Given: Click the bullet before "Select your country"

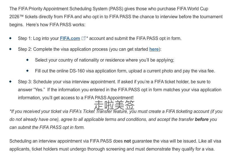Looking at the screenshot, I should 28,60.
